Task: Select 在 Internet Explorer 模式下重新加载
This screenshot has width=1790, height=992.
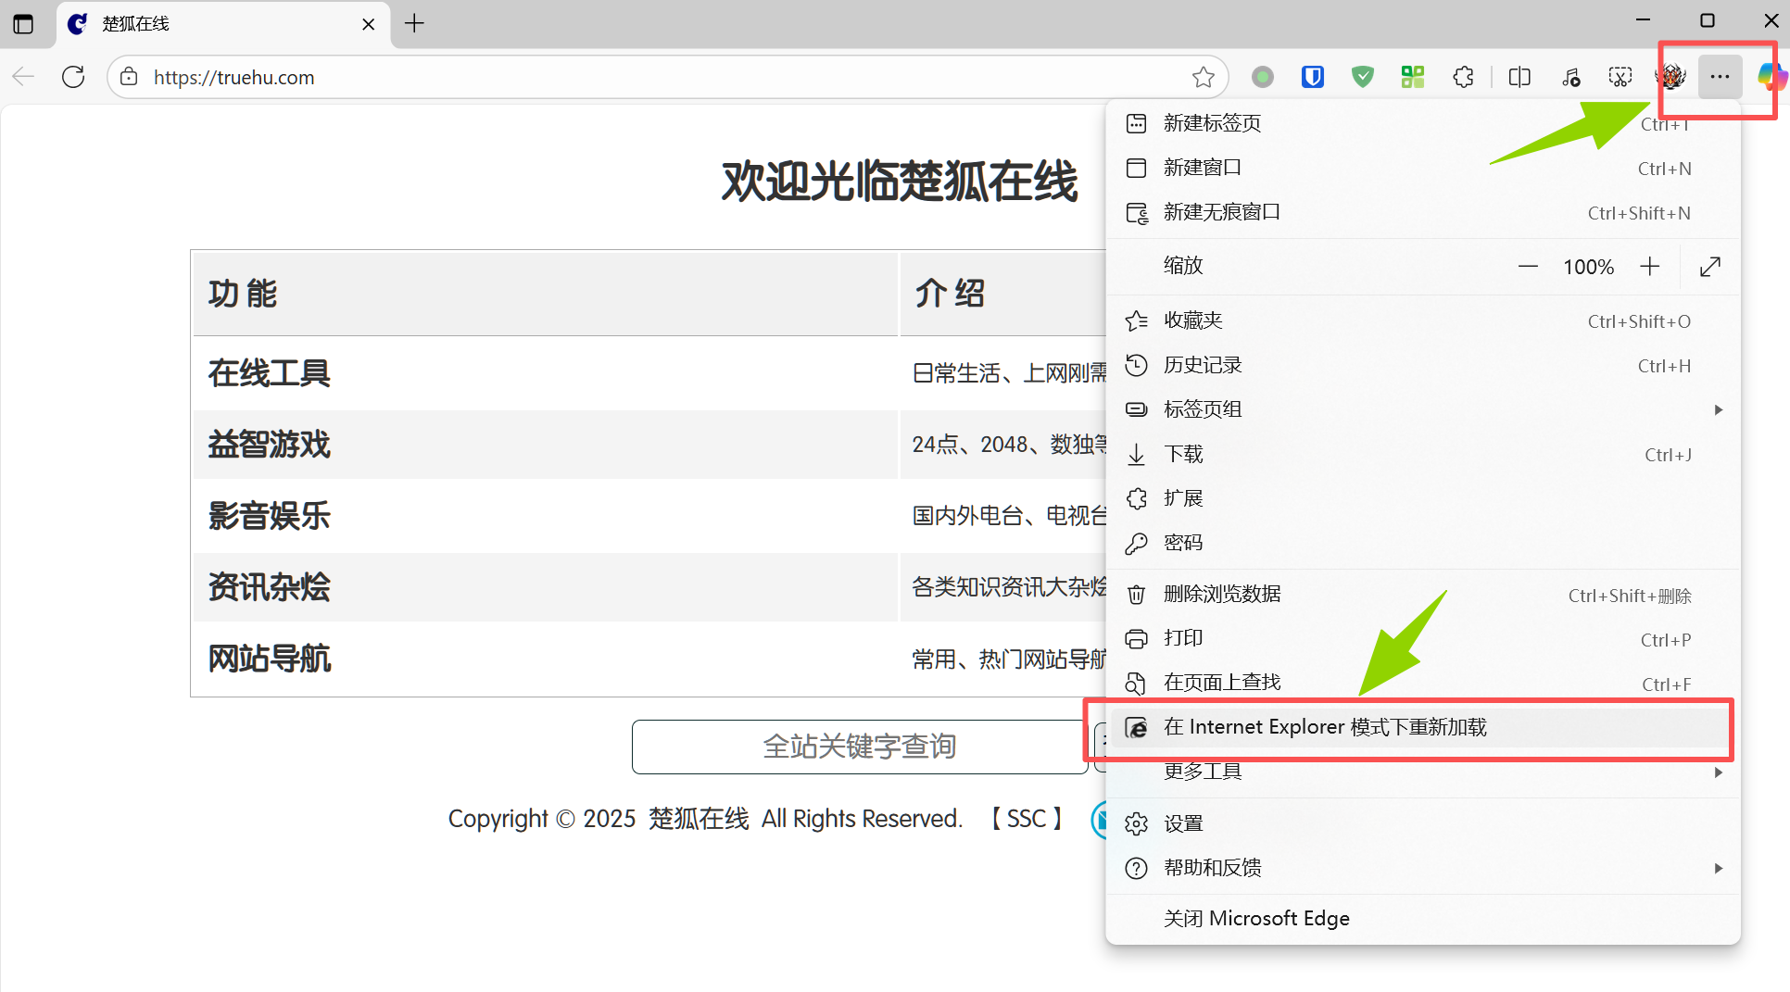Action: point(1325,727)
